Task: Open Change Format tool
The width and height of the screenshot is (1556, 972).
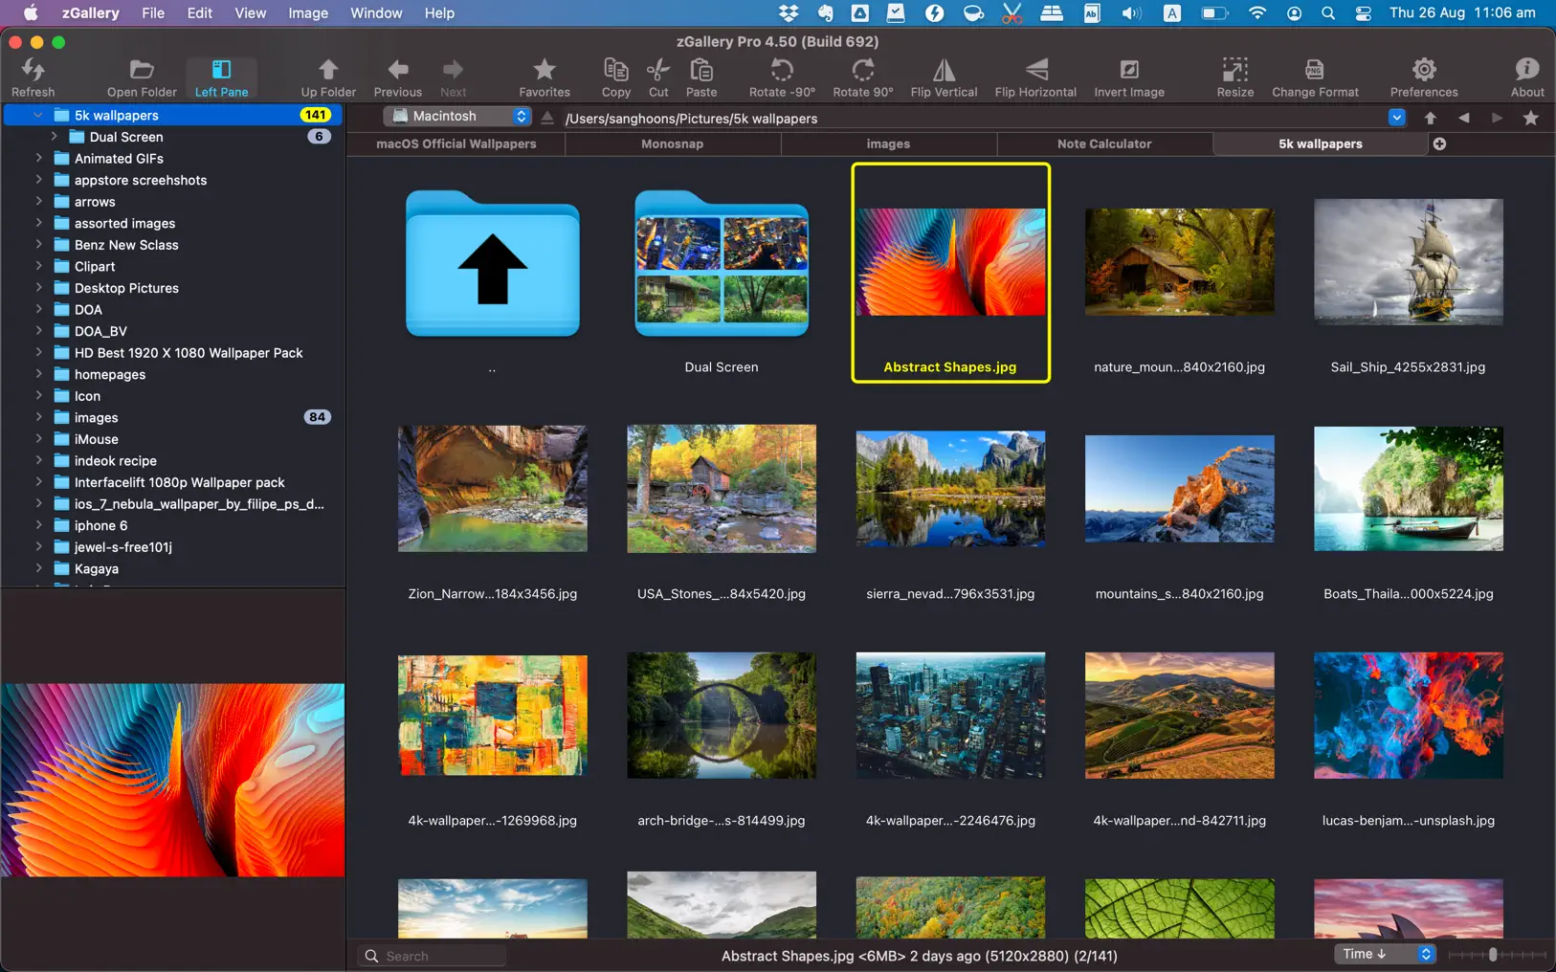Action: (1315, 77)
